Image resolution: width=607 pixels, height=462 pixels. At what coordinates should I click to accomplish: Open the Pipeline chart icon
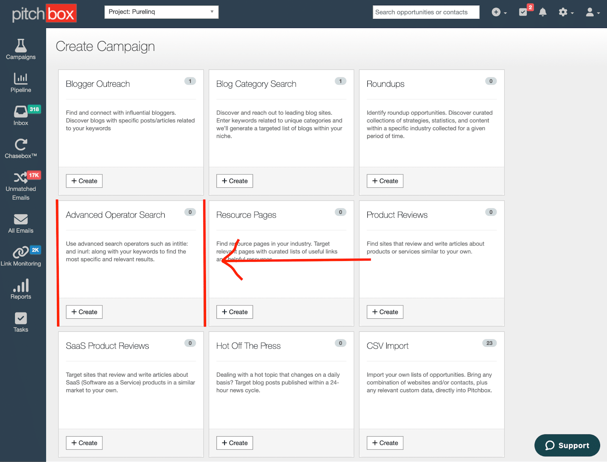tap(21, 79)
